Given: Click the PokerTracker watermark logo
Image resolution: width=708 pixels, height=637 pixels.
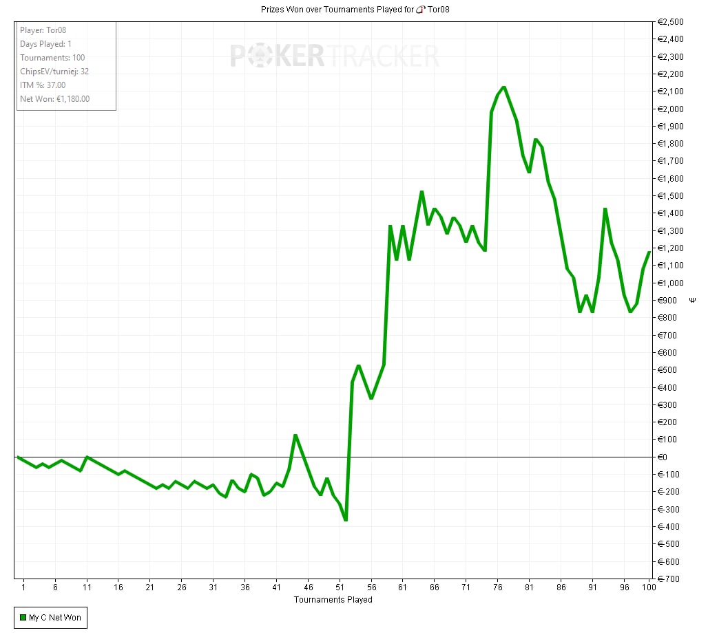Looking at the screenshot, I should (334, 56).
